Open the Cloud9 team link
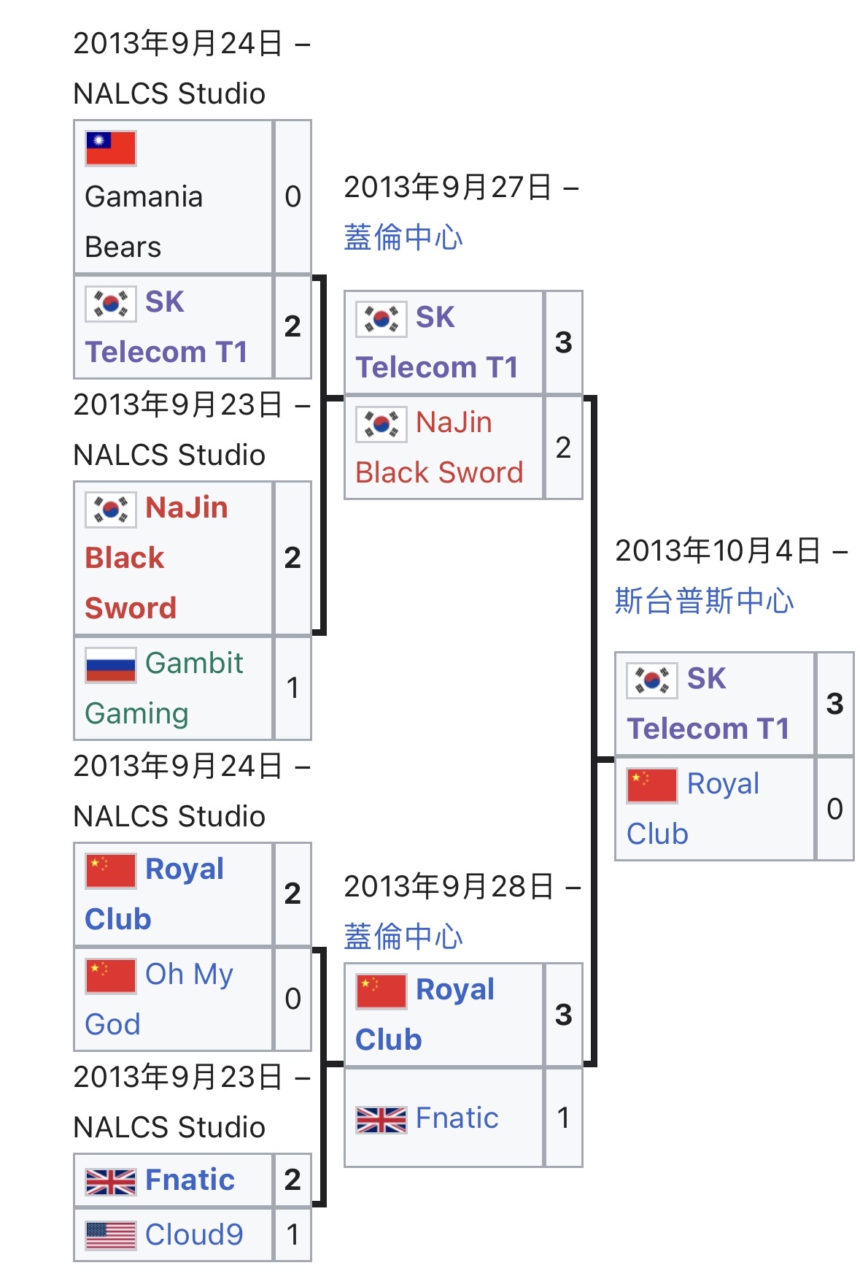Viewport: 860px width, 1287px height. 194,1234
